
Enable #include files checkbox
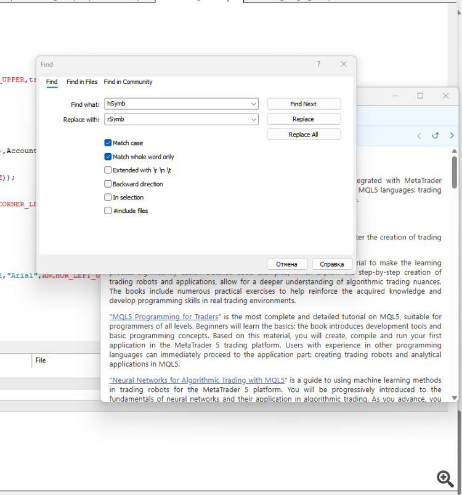point(108,210)
